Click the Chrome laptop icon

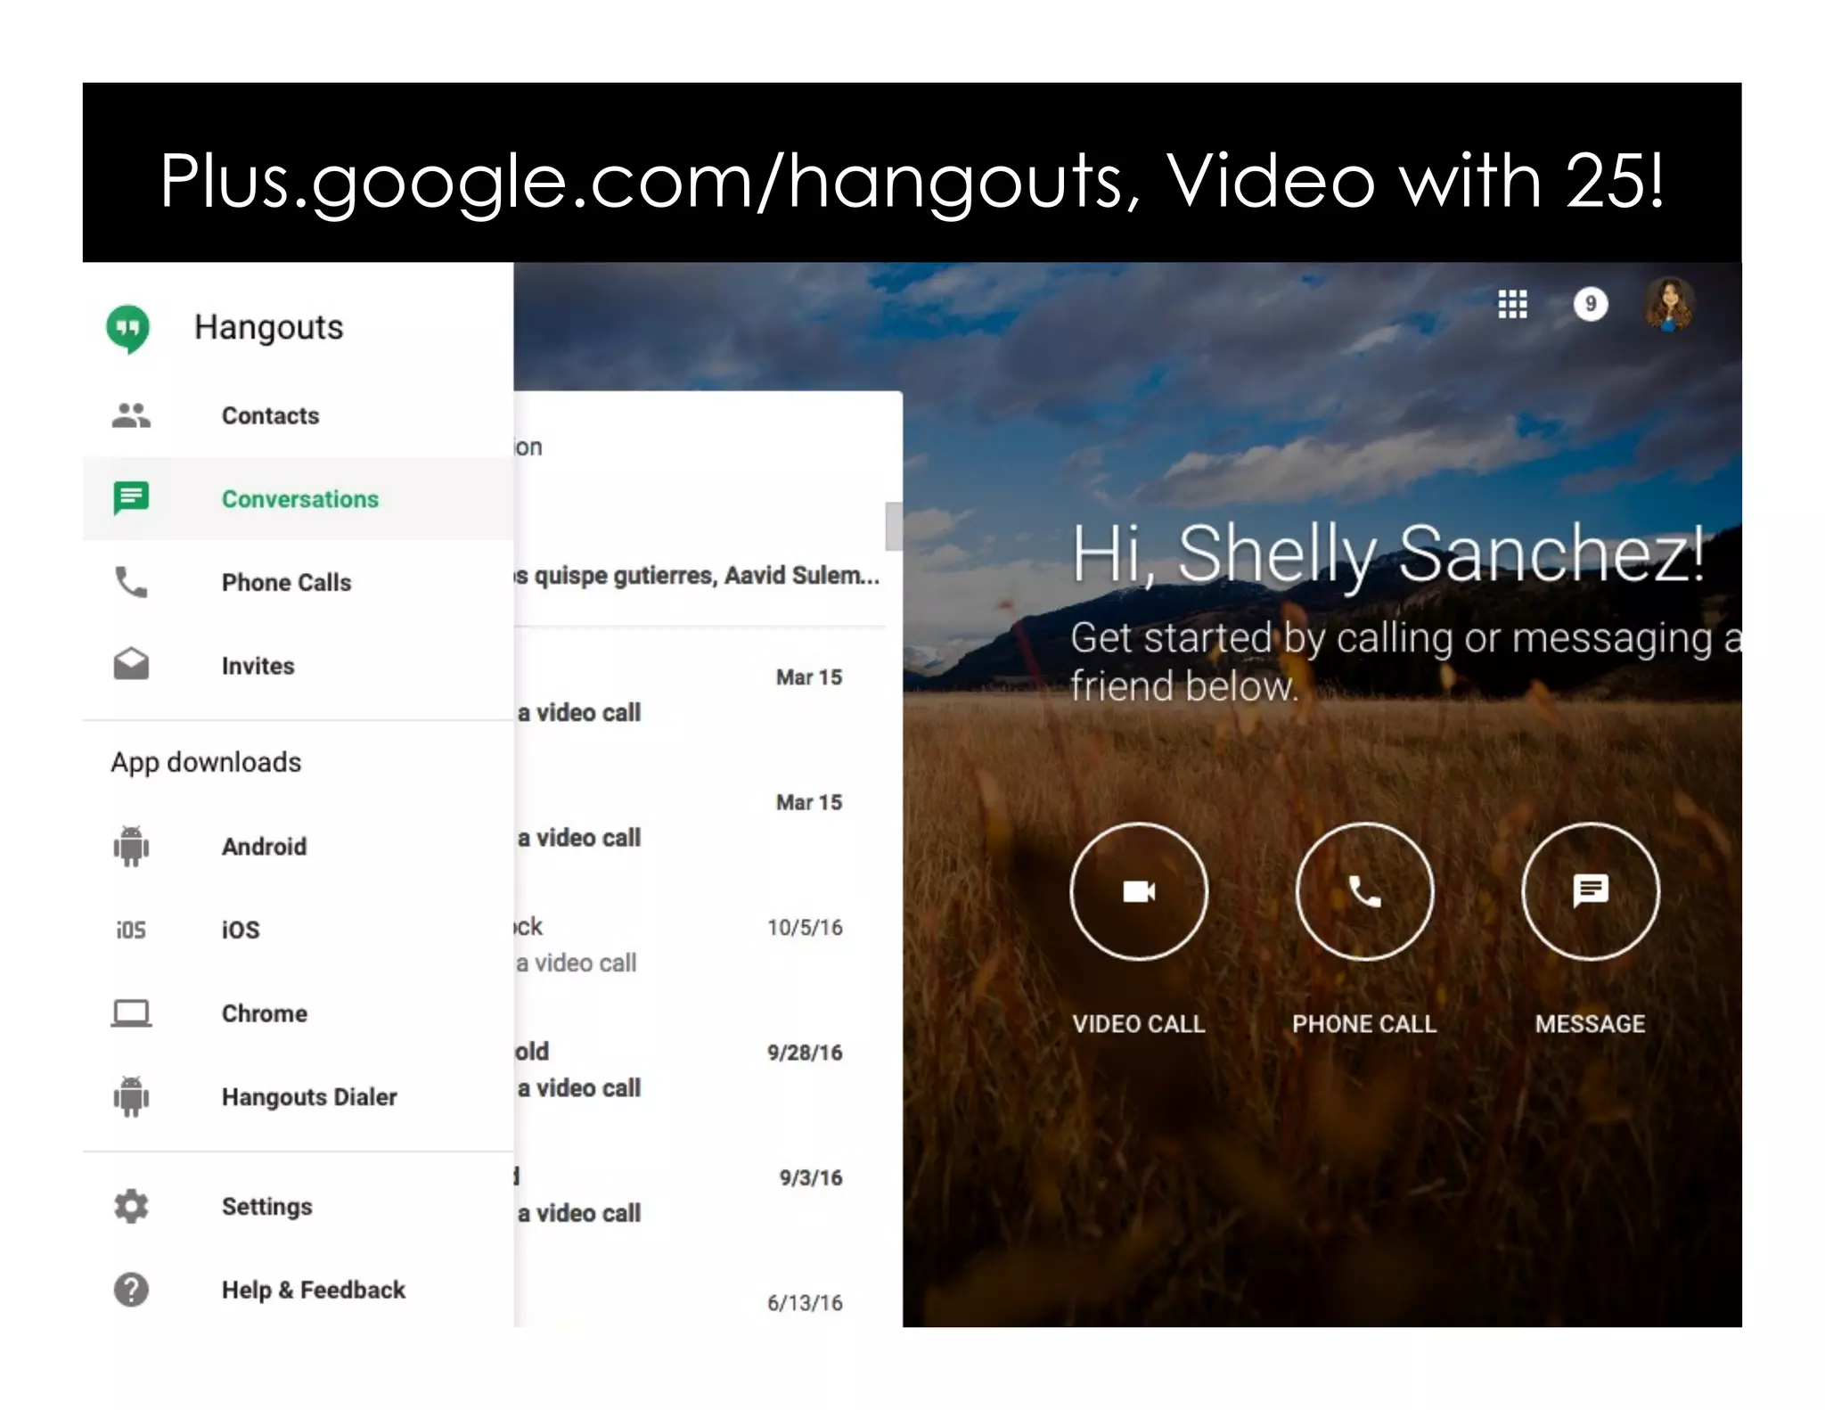coord(131,1013)
